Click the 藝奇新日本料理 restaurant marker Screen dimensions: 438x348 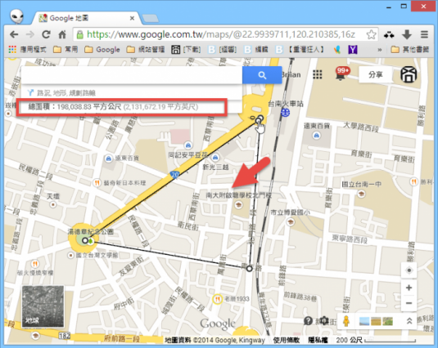point(97,183)
